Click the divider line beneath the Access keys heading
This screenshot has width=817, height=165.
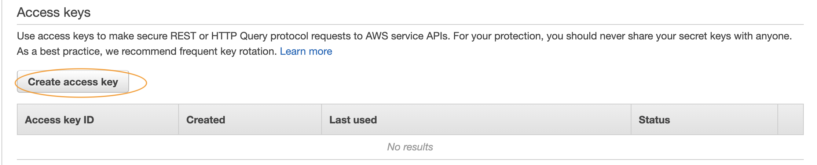click(x=410, y=24)
